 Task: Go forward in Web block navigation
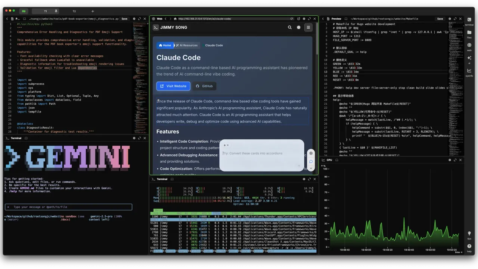point(170,19)
